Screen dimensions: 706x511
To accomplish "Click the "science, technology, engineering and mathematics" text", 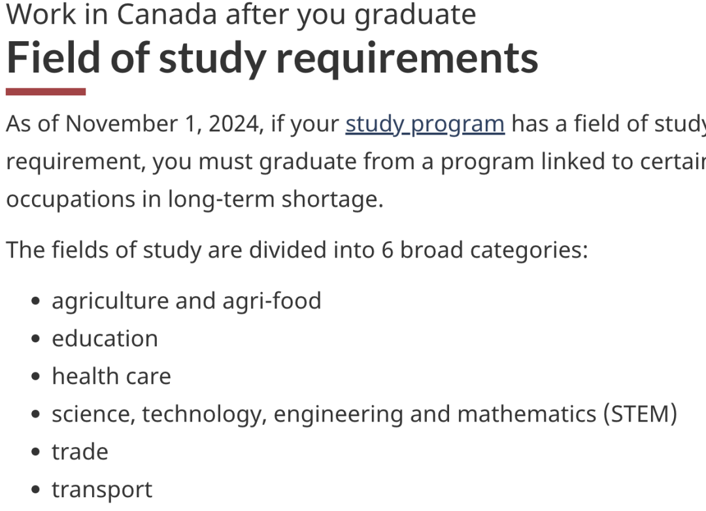I will 324,414.
